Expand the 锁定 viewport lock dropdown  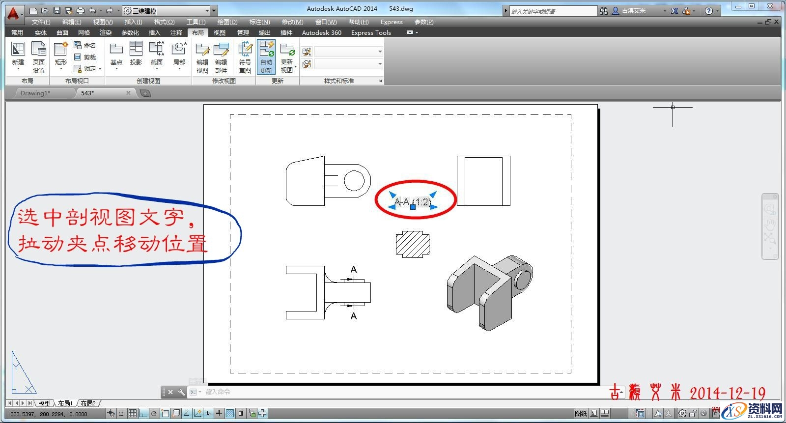tap(100, 69)
